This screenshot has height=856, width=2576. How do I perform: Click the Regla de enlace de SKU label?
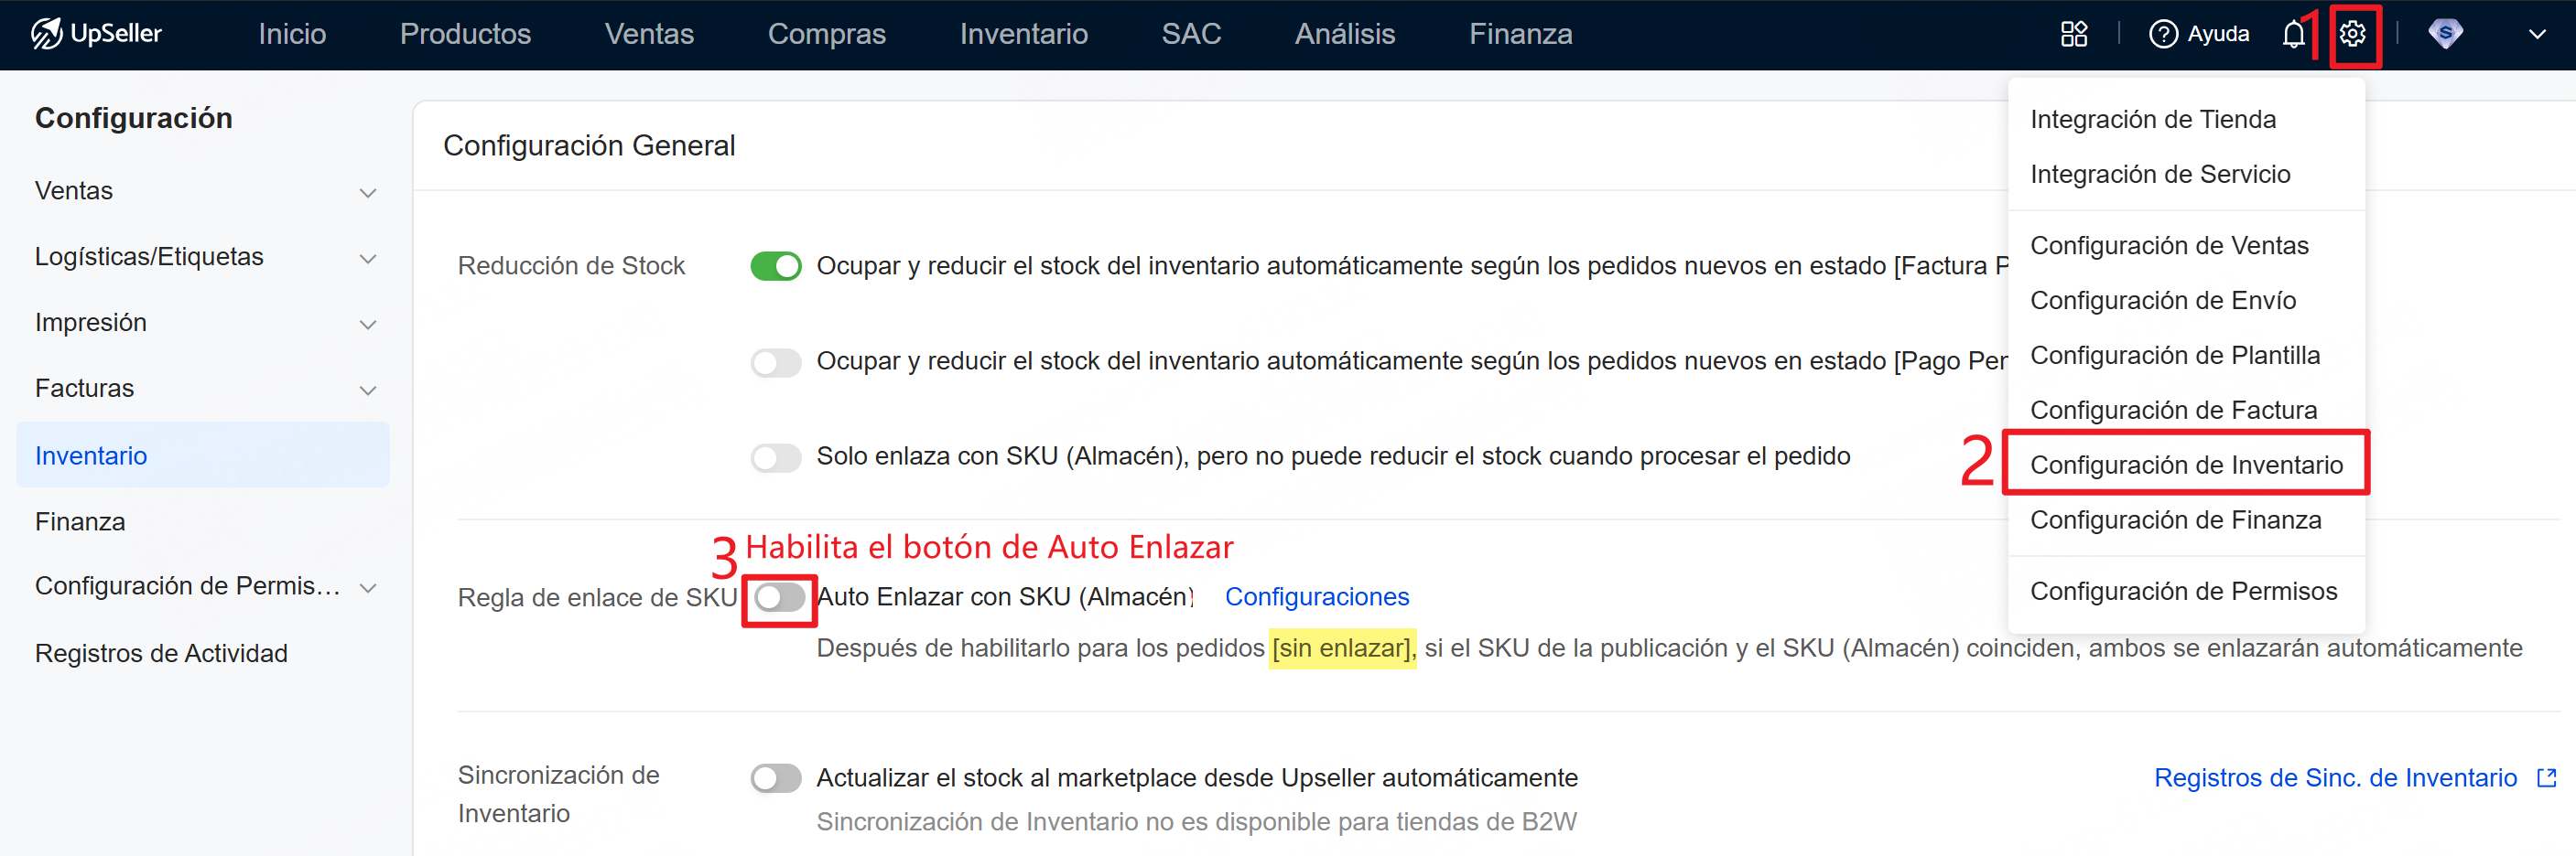click(597, 597)
